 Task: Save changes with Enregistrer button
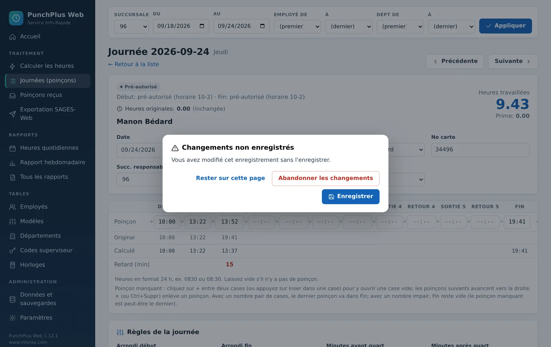[x=351, y=196]
